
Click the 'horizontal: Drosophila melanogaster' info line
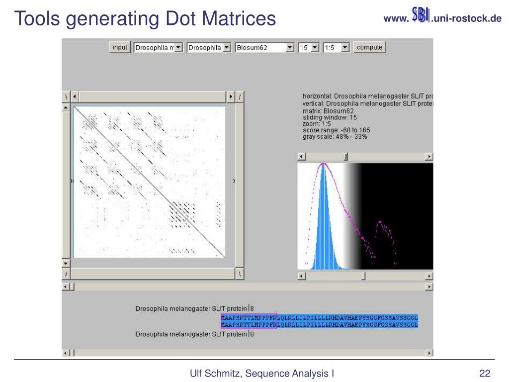click(368, 96)
